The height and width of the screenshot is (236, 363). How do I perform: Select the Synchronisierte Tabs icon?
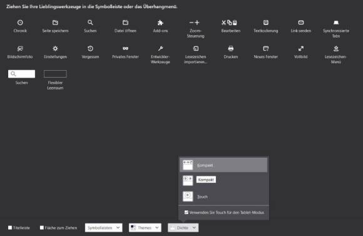(336, 23)
